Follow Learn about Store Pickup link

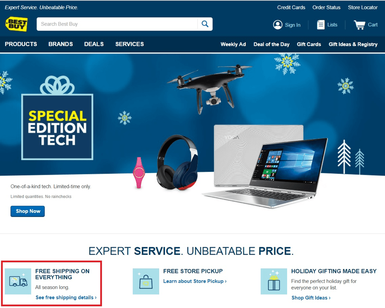(x=195, y=281)
